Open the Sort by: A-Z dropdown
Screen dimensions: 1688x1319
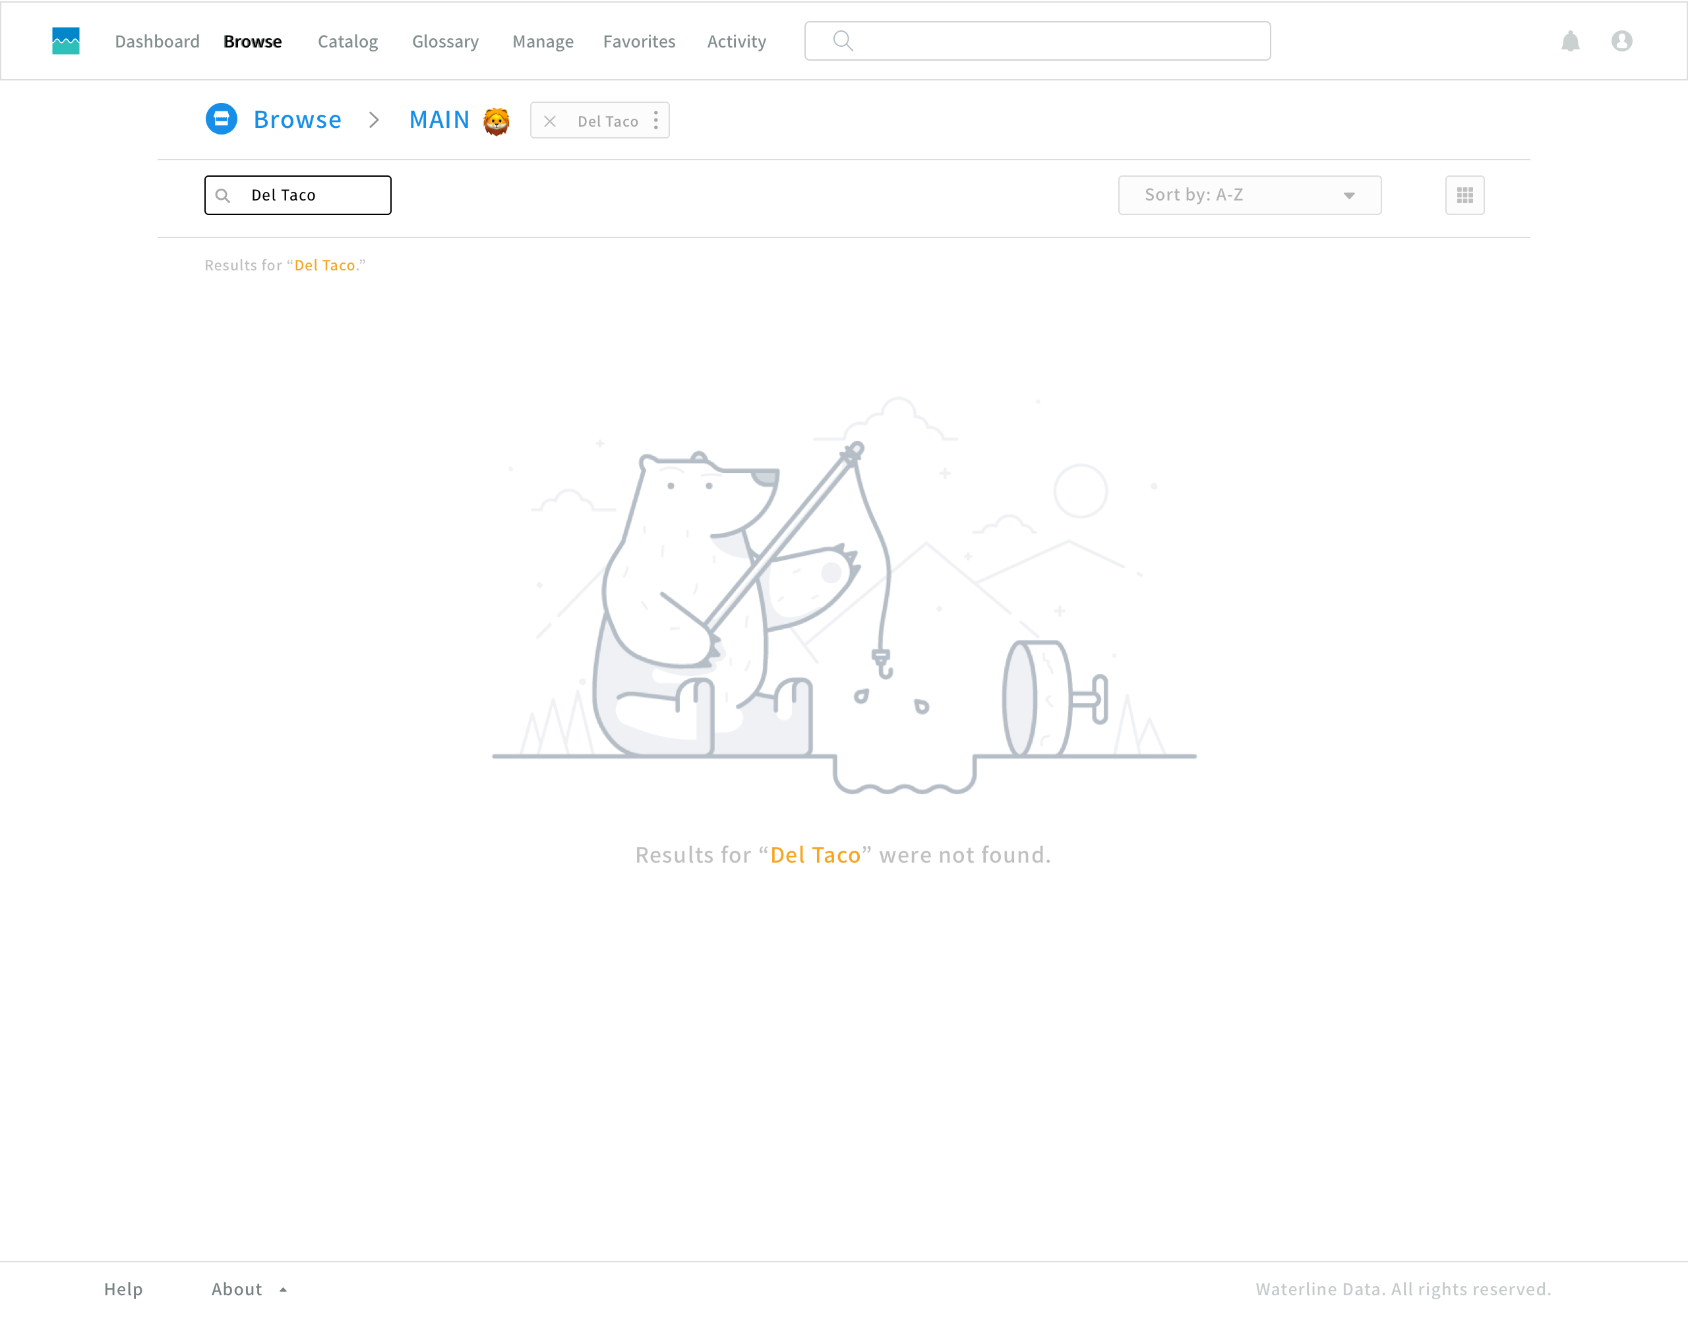(1249, 195)
